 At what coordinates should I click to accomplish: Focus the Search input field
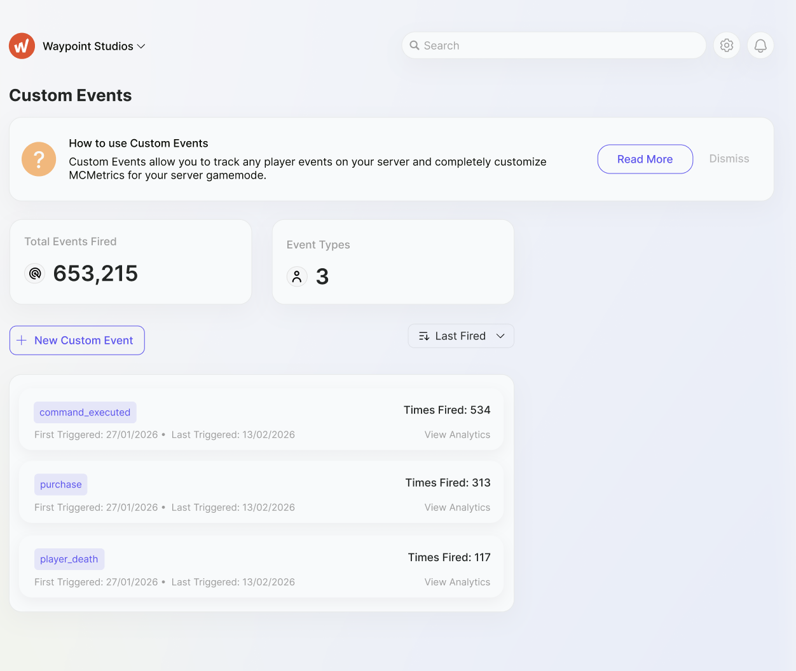tap(554, 46)
